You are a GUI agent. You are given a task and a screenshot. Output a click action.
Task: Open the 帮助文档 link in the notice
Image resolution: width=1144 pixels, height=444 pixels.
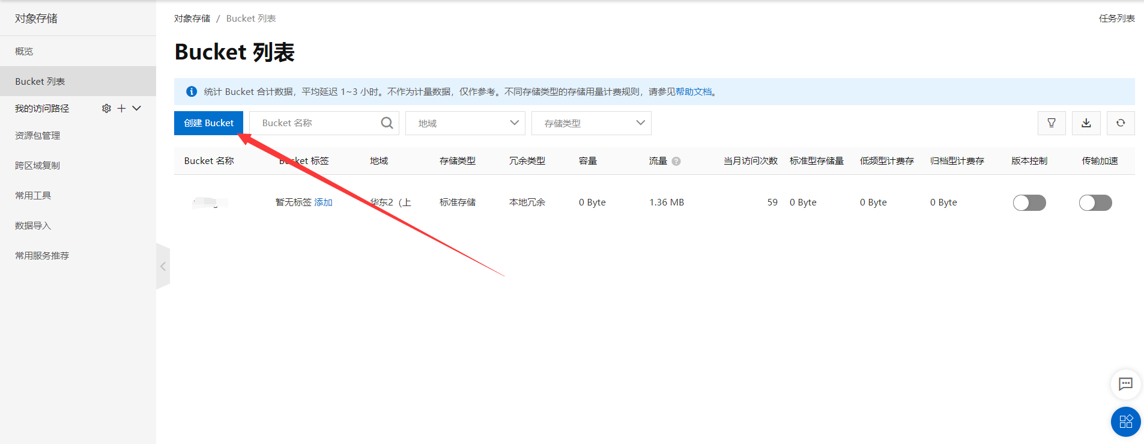pyautogui.click(x=694, y=92)
